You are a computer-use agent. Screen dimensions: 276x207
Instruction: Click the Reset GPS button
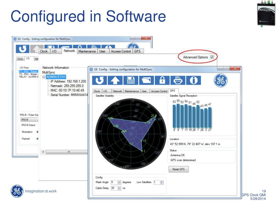coord(178,169)
